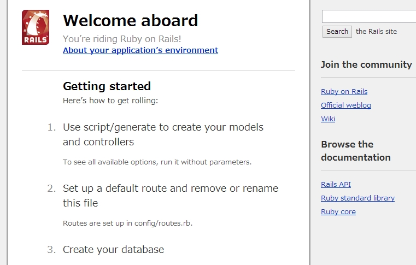Click the config/routes.rb note text

(127, 223)
